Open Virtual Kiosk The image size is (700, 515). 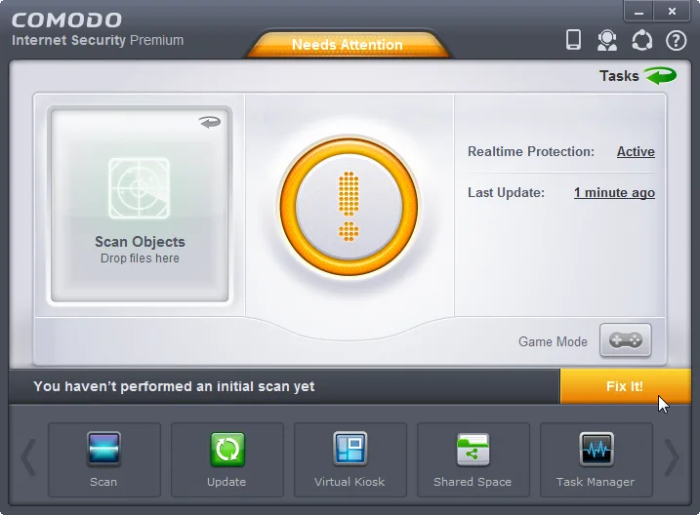(350, 459)
